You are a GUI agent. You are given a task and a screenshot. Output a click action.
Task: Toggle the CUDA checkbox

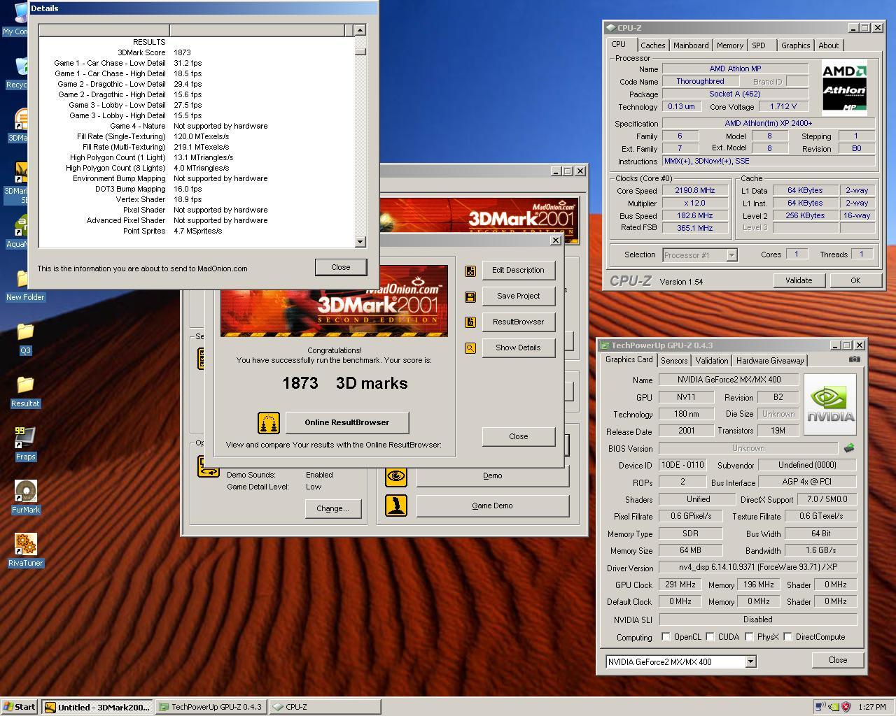coord(710,637)
